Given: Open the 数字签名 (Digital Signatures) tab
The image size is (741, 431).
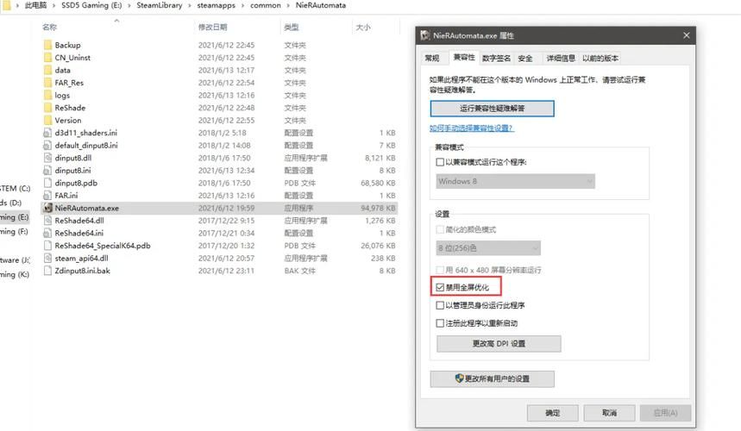Looking at the screenshot, I should coord(496,58).
